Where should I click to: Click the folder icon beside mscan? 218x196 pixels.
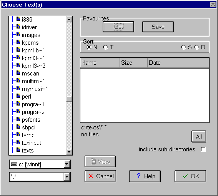18,73
